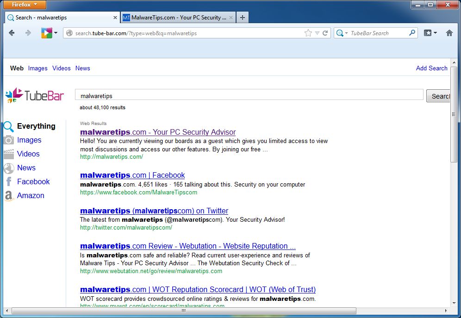The image size is (461, 318).
Task: Open the search engine selector dropdown arrow
Action: click(346, 33)
